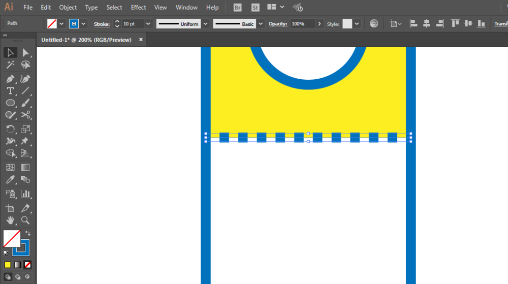
Task: Switch paint mode to Gradient
Action: 18,265
